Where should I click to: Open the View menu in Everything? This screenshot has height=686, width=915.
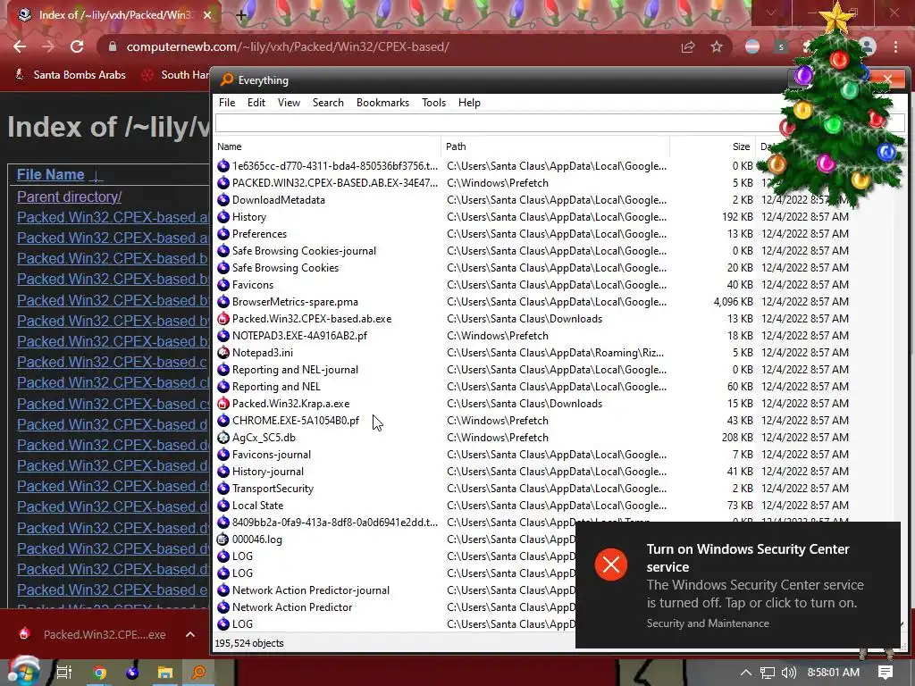[289, 103]
